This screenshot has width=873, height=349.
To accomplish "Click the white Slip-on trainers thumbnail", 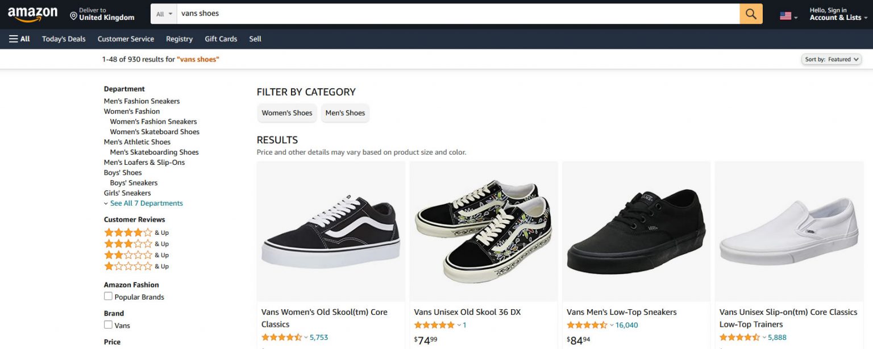I will pyautogui.click(x=789, y=231).
